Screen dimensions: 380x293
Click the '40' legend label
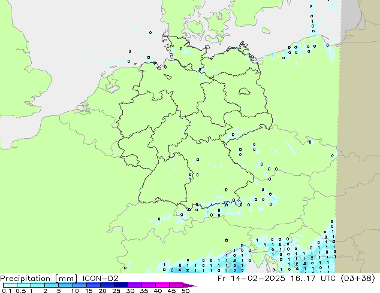click(x=158, y=291)
